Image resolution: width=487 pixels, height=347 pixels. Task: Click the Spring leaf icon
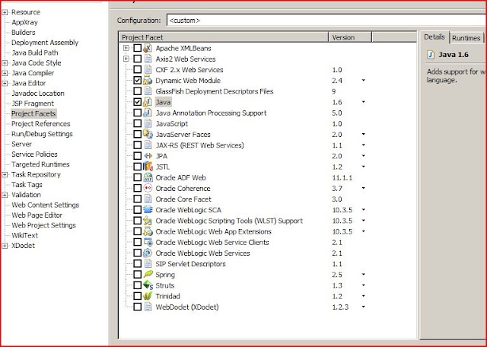click(148, 275)
